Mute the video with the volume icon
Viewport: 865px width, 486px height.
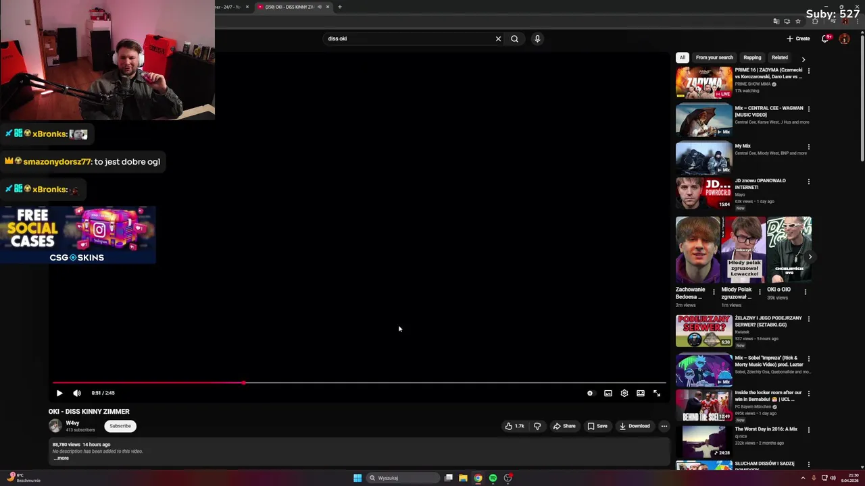[x=77, y=393]
